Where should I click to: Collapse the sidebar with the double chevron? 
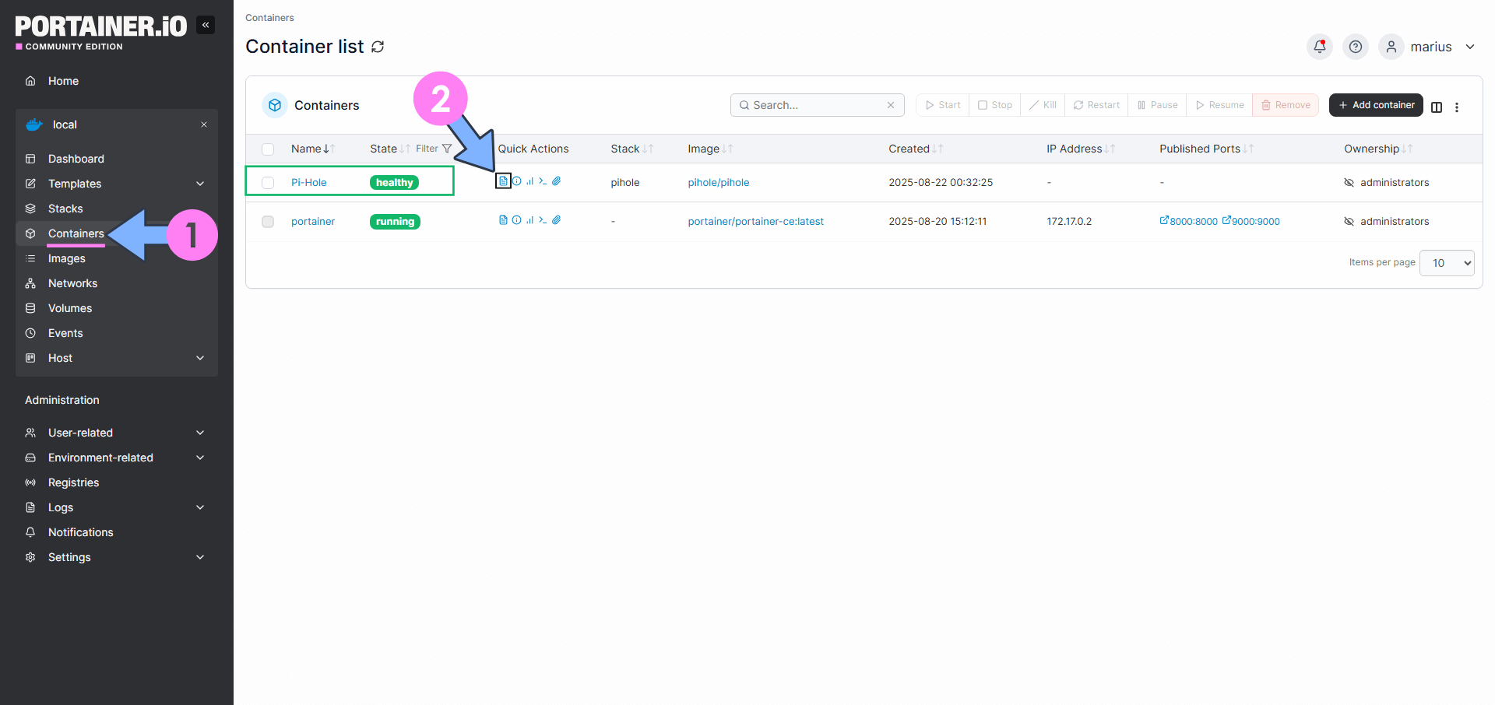click(x=206, y=25)
